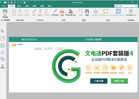
Task: Switch to the 帮助 tab
Action: coord(50,6)
